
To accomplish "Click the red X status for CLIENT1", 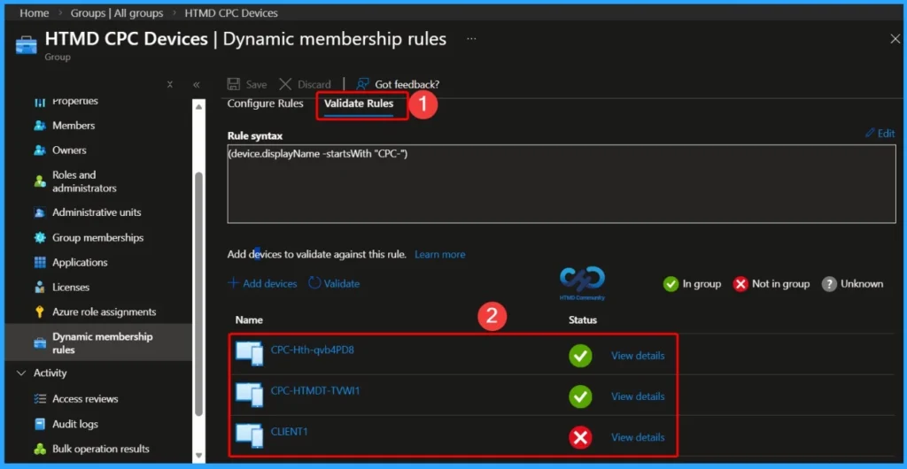I will pyautogui.click(x=580, y=437).
